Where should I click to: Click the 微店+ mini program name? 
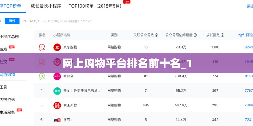pos(68,120)
